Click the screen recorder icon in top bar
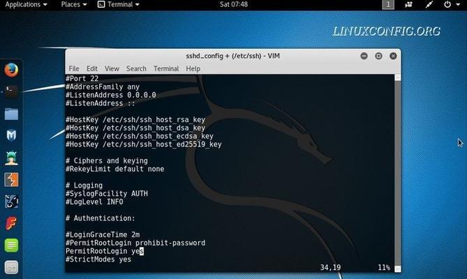467x279 pixels. click(x=408, y=4)
